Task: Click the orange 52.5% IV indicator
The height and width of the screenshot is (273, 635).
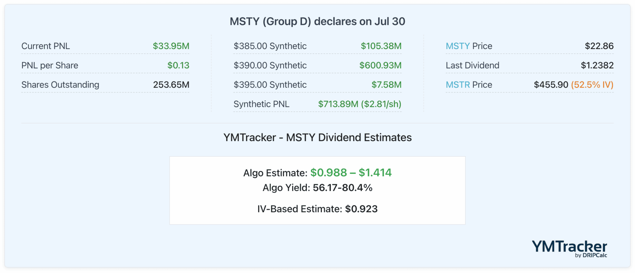Action: (x=592, y=85)
